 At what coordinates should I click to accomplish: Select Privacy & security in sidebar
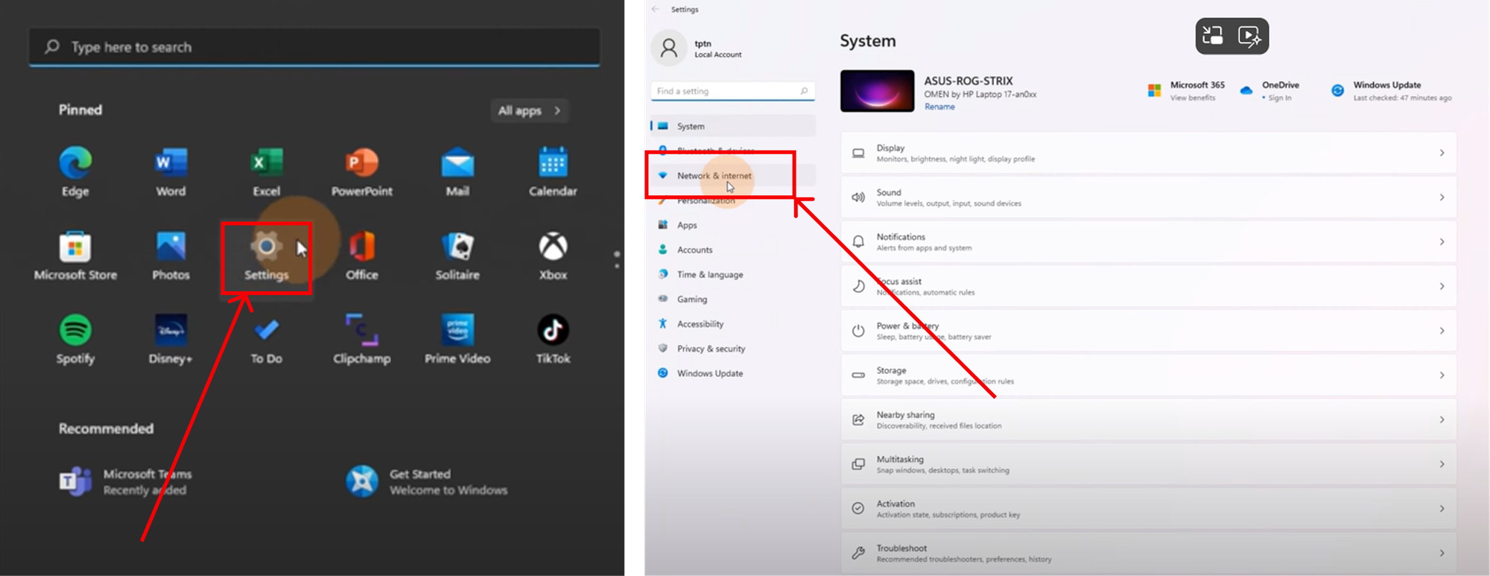[711, 349]
